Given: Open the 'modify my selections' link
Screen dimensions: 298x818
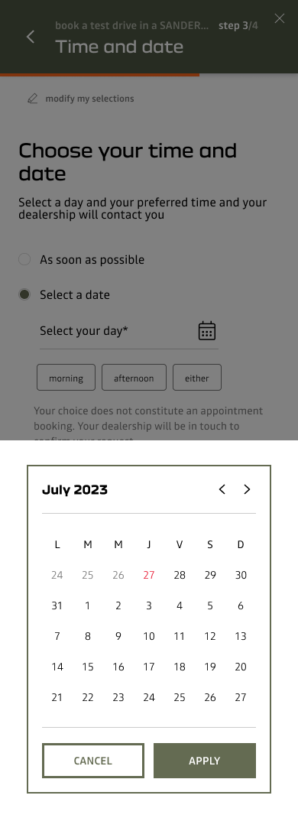Looking at the screenshot, I should coord(89,99).
